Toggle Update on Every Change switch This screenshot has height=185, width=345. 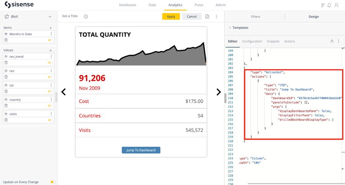coord(53,182)
